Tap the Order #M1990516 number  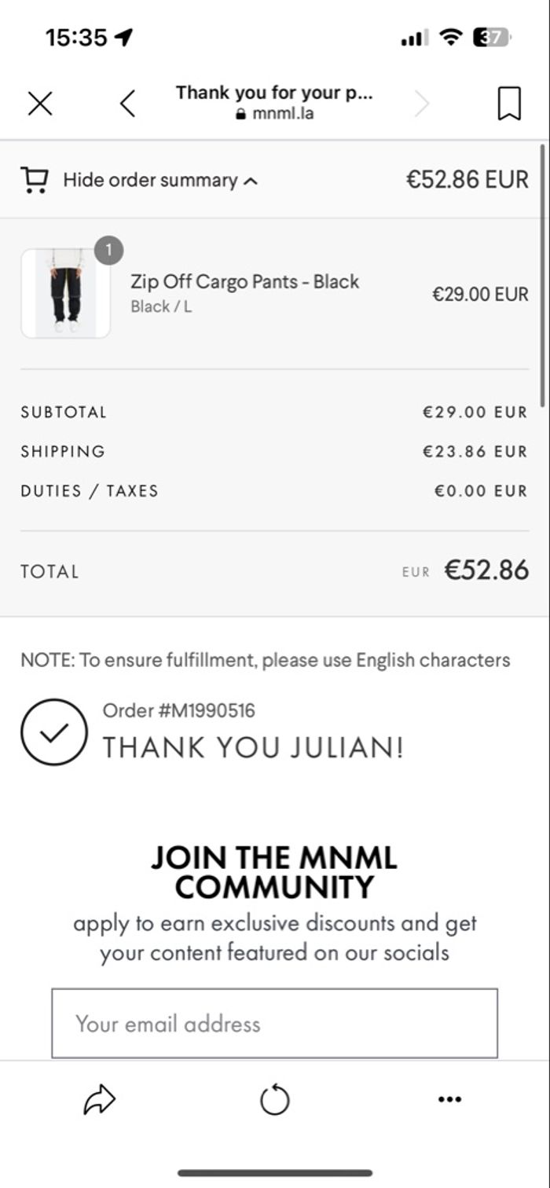point(179,711)
